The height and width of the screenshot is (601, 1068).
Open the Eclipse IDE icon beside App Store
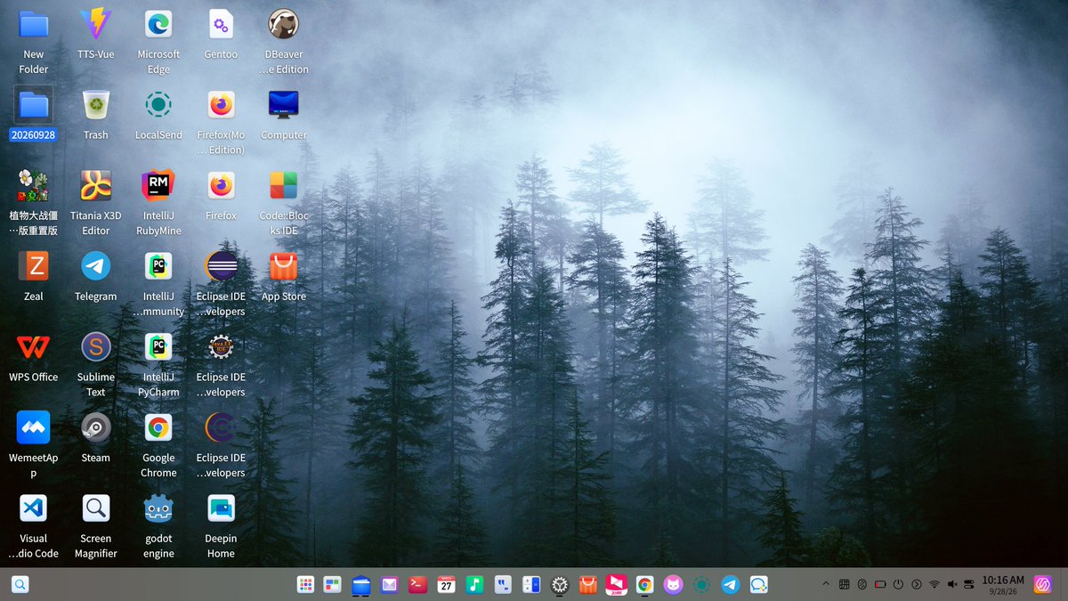pyautogui.click(x=221, y=266)
